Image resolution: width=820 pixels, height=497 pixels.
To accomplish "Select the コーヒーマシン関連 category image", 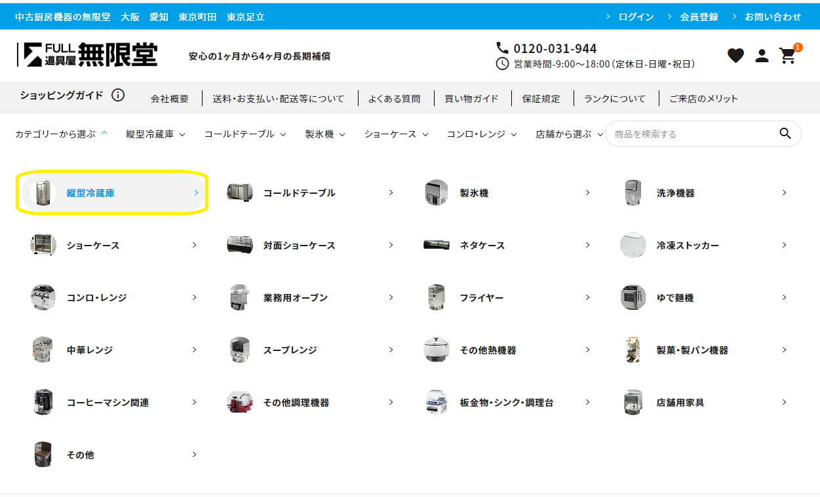I will tap(43, 402).
